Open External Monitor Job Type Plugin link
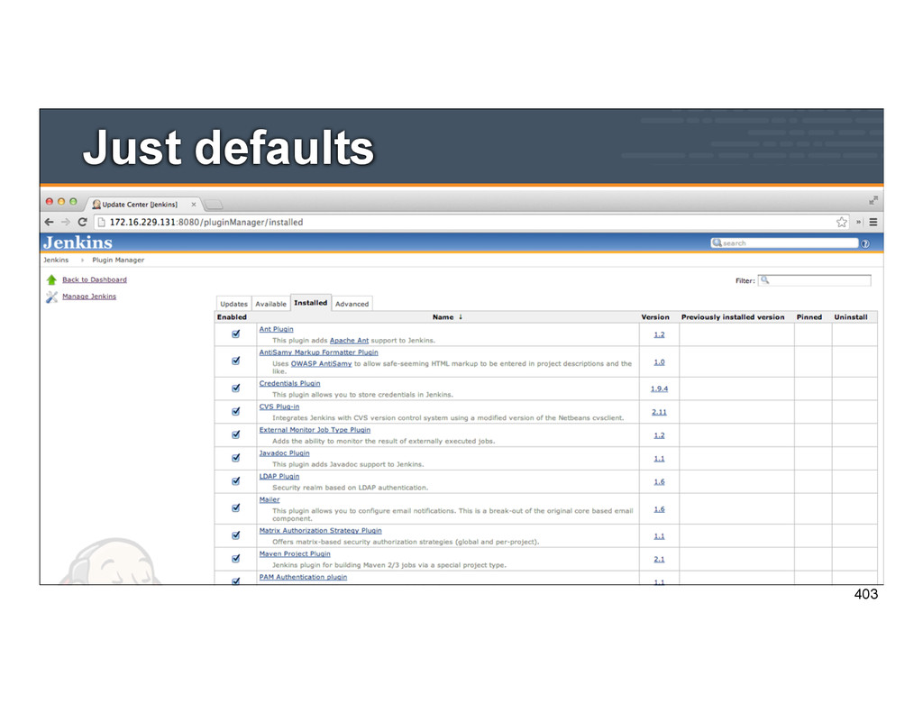The image size is (923, 713). (315, 430)
